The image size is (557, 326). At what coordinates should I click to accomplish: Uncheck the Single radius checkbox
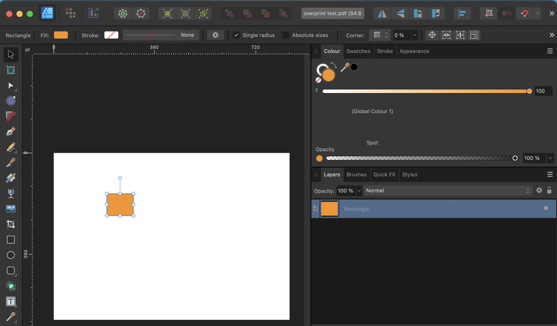[x=236, y=35]
